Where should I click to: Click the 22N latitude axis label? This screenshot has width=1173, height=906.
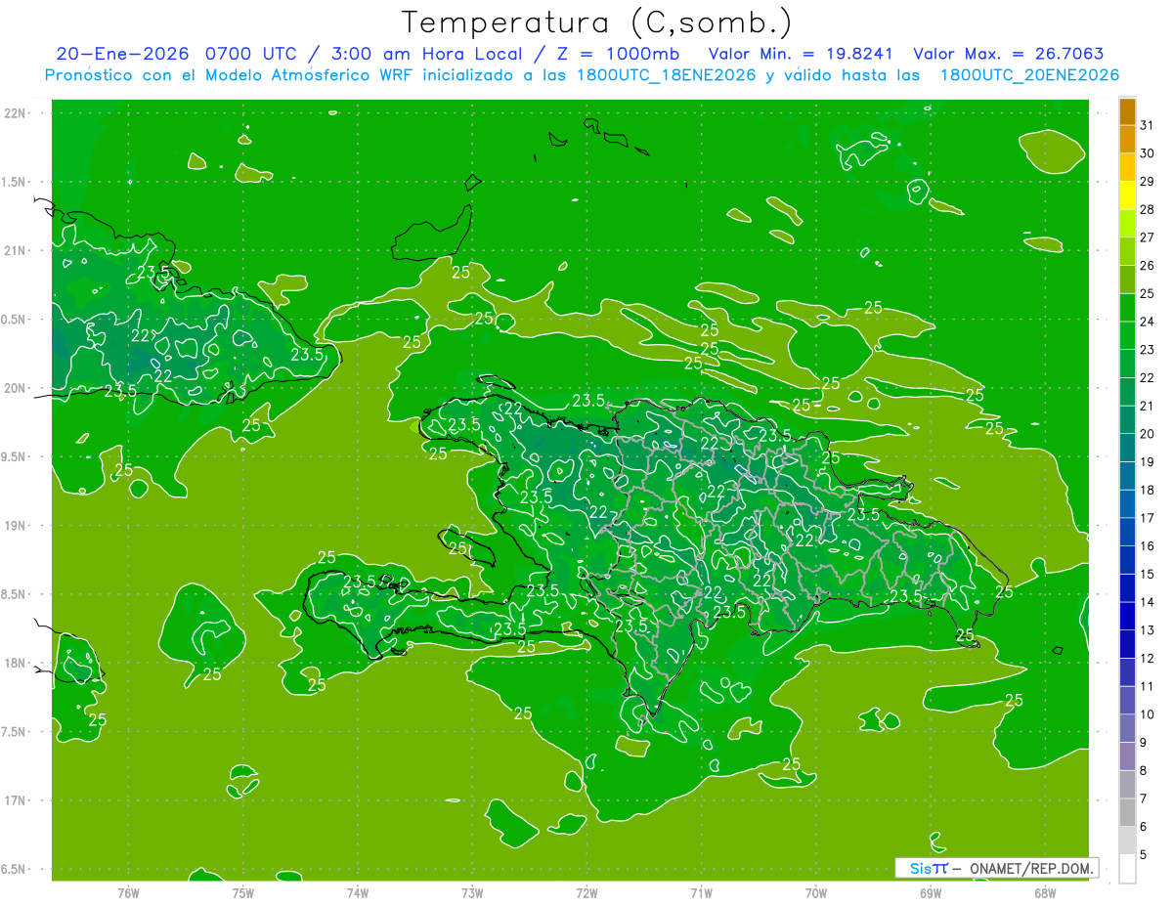(17, 113)
